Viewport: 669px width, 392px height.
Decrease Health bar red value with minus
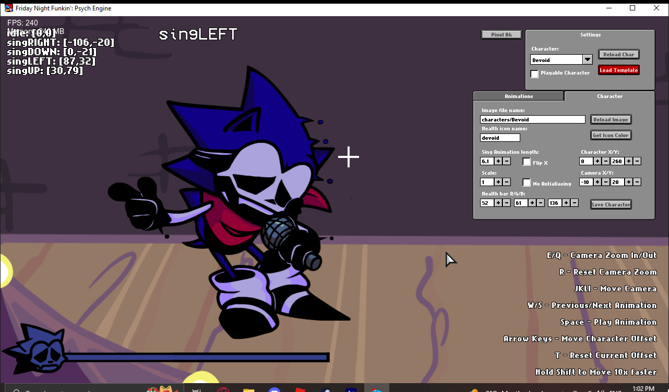point(507,203)
